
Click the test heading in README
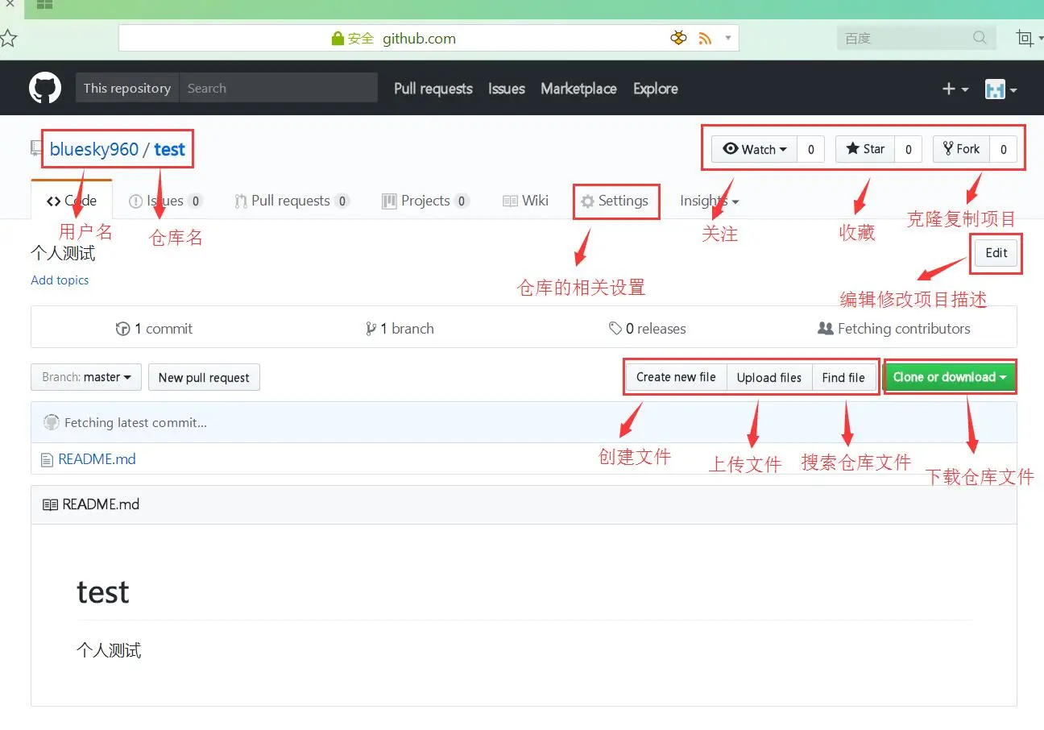point(103,592)
